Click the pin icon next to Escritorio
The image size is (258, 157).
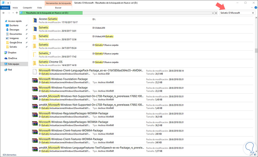point(27,25)
